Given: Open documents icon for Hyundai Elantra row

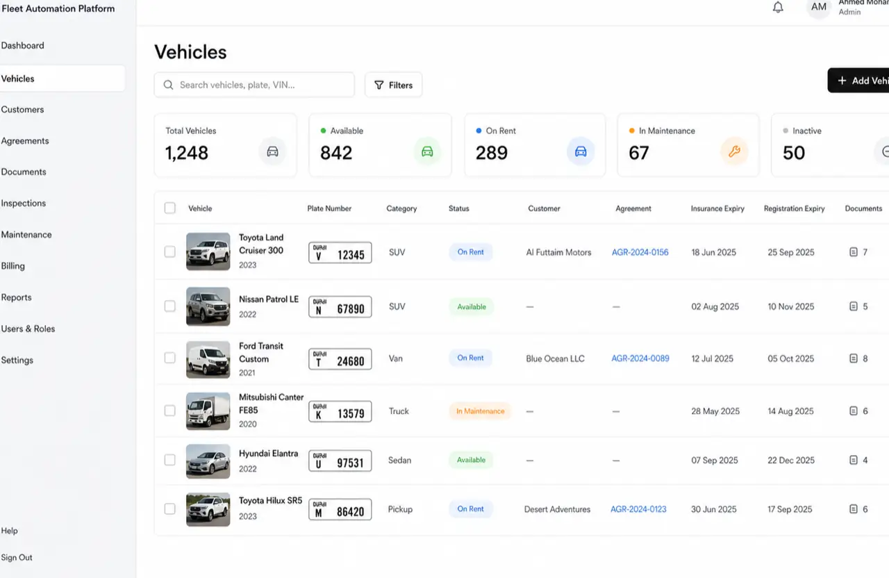Looking at the screenshot, I should [x=854, y=460].
